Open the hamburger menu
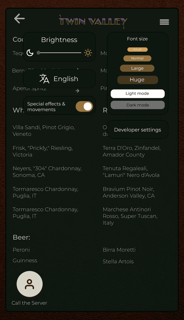Viewport: 184px width, 320px height. [x=164, y=22]
